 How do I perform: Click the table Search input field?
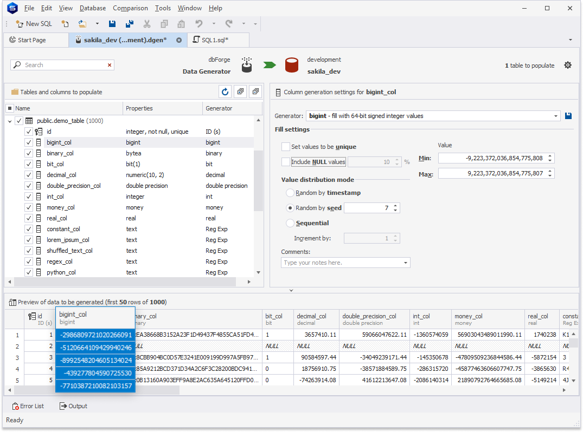pyautogui.click(x=62, y=65)
